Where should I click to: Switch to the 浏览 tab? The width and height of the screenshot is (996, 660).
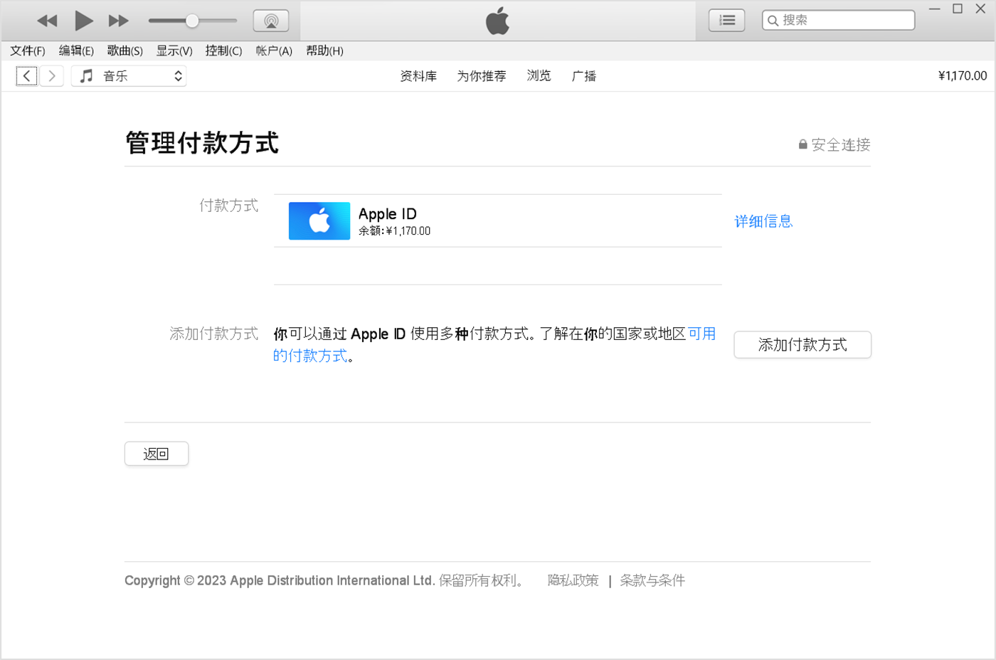tap(539, 76)
